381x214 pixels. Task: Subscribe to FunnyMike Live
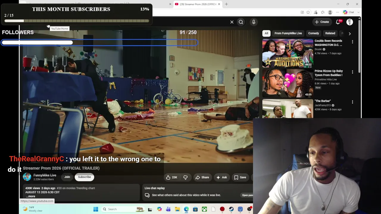(84, 177)
